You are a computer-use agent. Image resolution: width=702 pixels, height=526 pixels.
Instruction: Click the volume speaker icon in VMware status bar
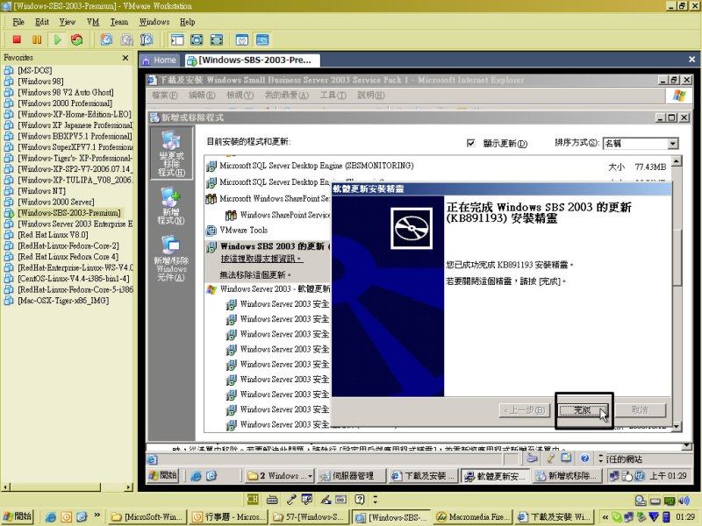[684, 500]
